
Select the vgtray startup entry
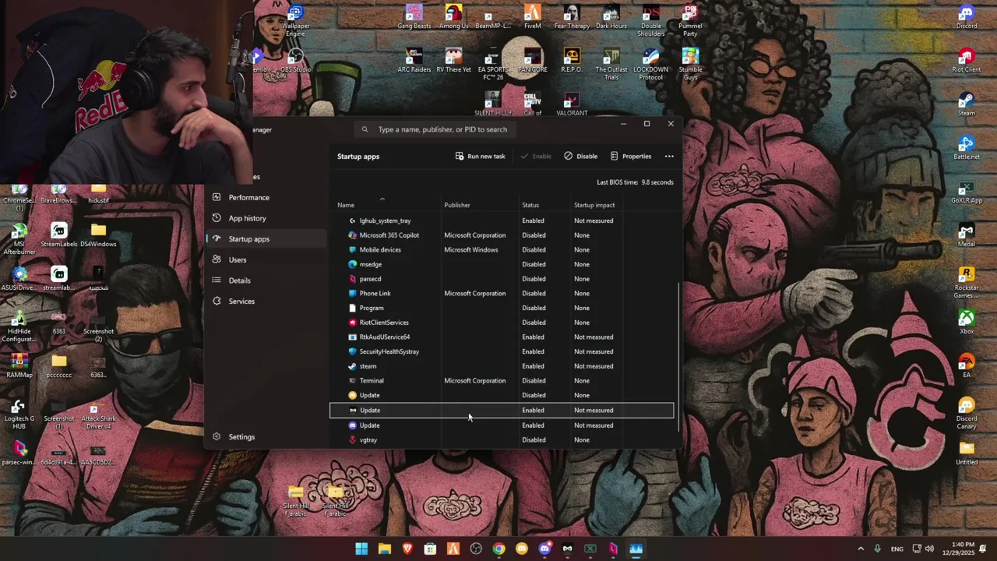pos(502,439)
